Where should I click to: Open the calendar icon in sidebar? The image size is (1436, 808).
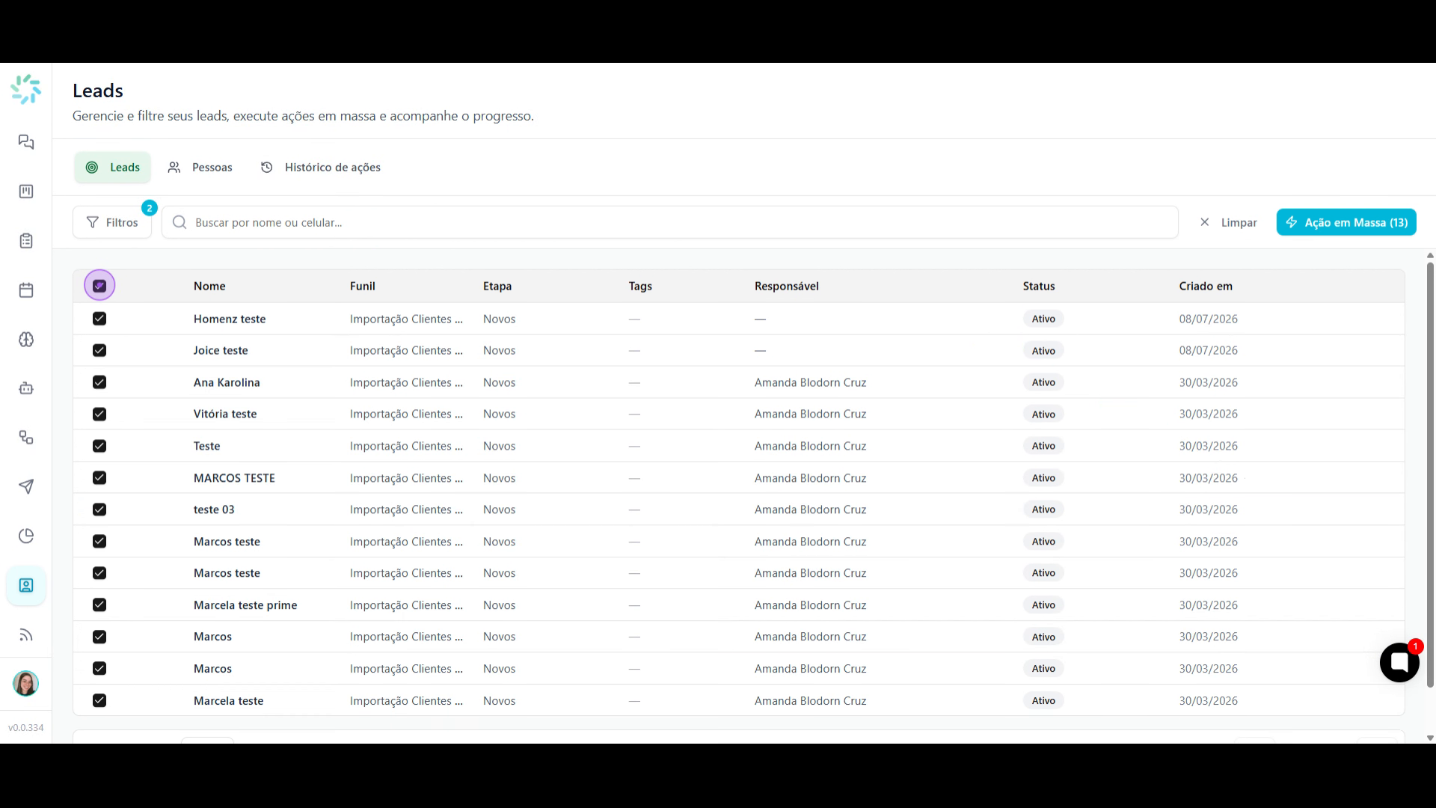pos(26,290)
